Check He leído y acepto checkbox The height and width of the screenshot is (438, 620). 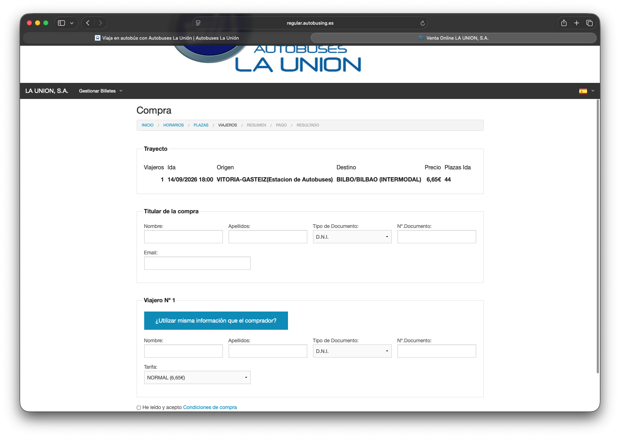pyautogui.click(x=139, y=408)
